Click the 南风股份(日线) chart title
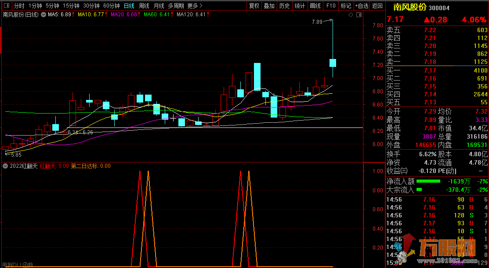 pos(21,15)
